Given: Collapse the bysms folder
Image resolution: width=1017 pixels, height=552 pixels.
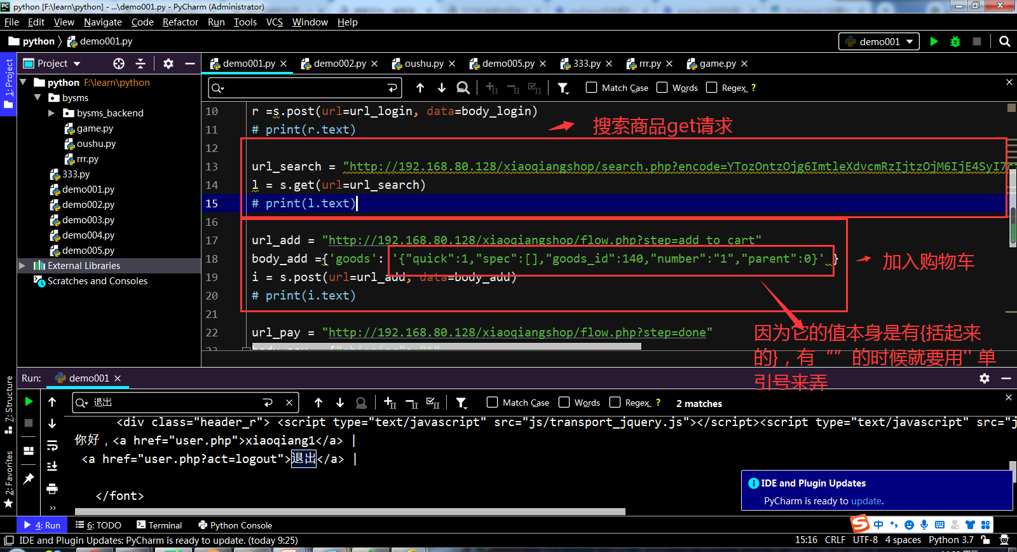Looking at the screenshot, I should click(x=38, y=98).
